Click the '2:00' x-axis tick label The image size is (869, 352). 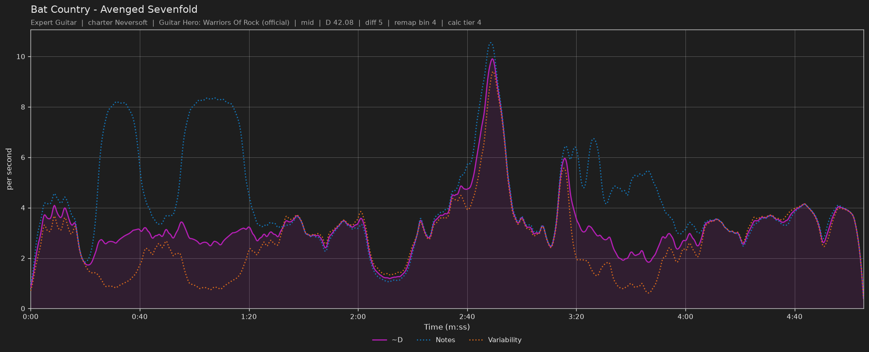358,317
